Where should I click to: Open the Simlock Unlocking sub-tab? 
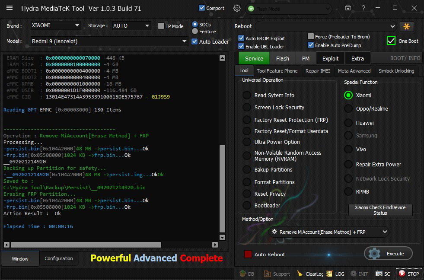pyautogui.click(x=396, y=71)
